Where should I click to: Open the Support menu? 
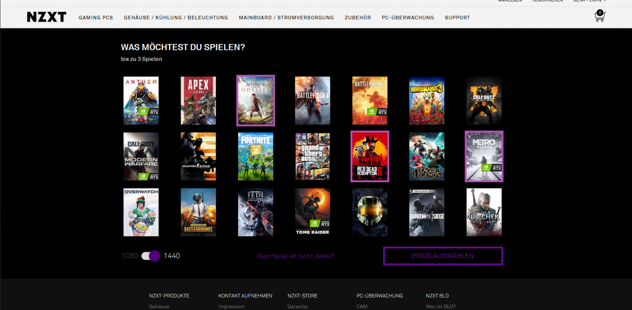tap(457, 18)
